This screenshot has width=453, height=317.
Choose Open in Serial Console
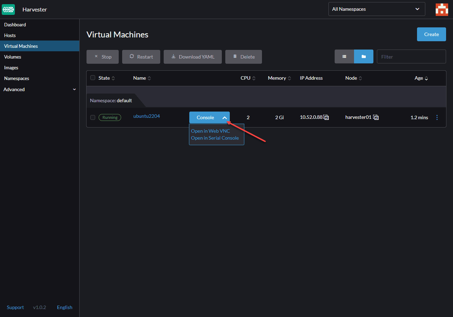[x=215, y=138]
